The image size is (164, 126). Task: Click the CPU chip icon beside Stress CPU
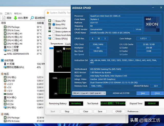click(50, 21)
